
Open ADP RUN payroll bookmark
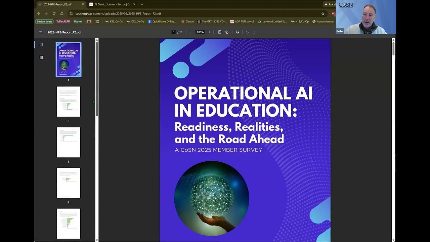(x=242, y=22)
